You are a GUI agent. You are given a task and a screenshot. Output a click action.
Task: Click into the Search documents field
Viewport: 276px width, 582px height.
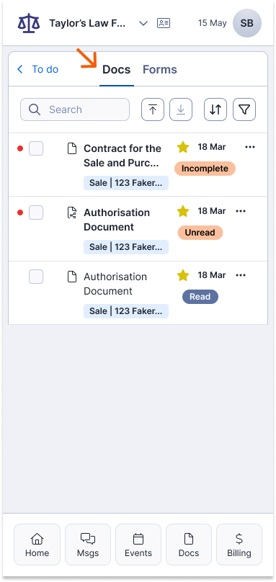coord(75,109)
